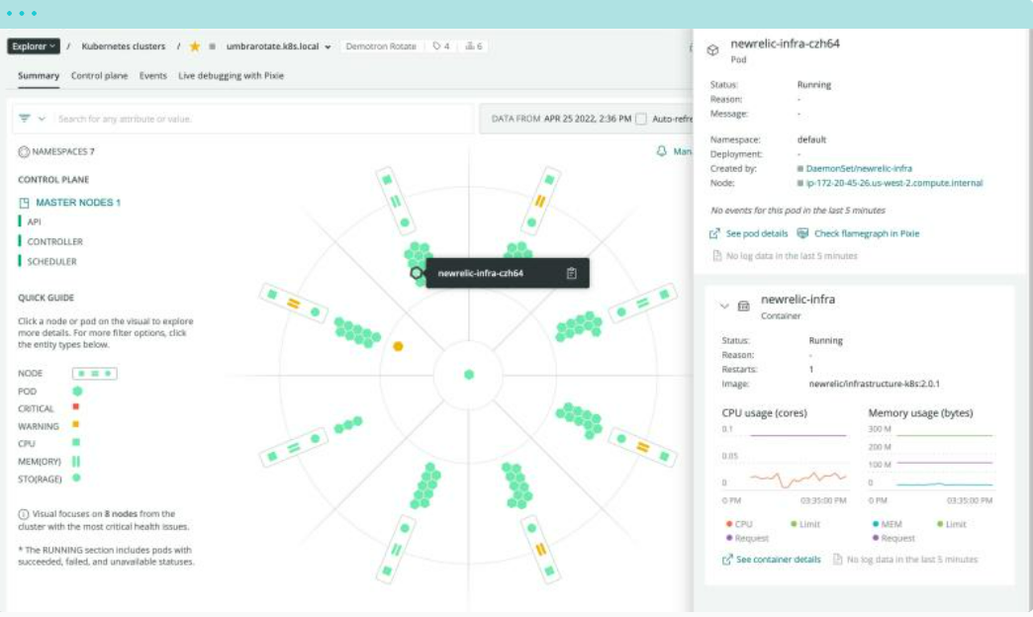This screenshot has width=1033, height=617.
Task: Click the newrelic-infra container icon
Action: [744, 306]
